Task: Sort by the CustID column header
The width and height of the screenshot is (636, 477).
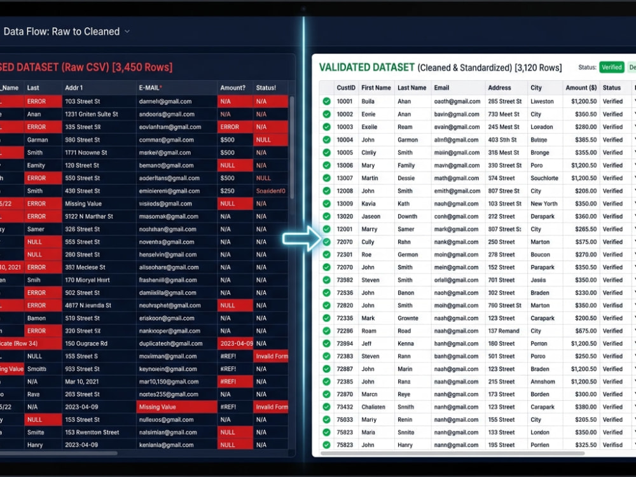Action: pos(346,88)
